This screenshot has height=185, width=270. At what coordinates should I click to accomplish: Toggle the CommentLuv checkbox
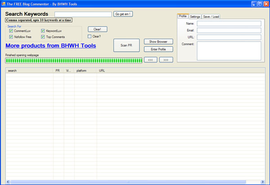11,31
